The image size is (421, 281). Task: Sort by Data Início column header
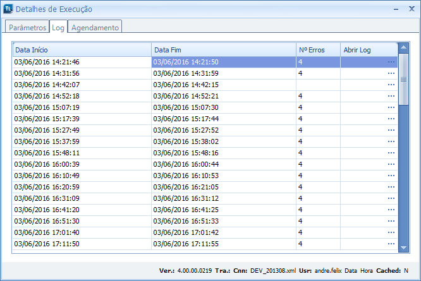click(x=82, y=49)
